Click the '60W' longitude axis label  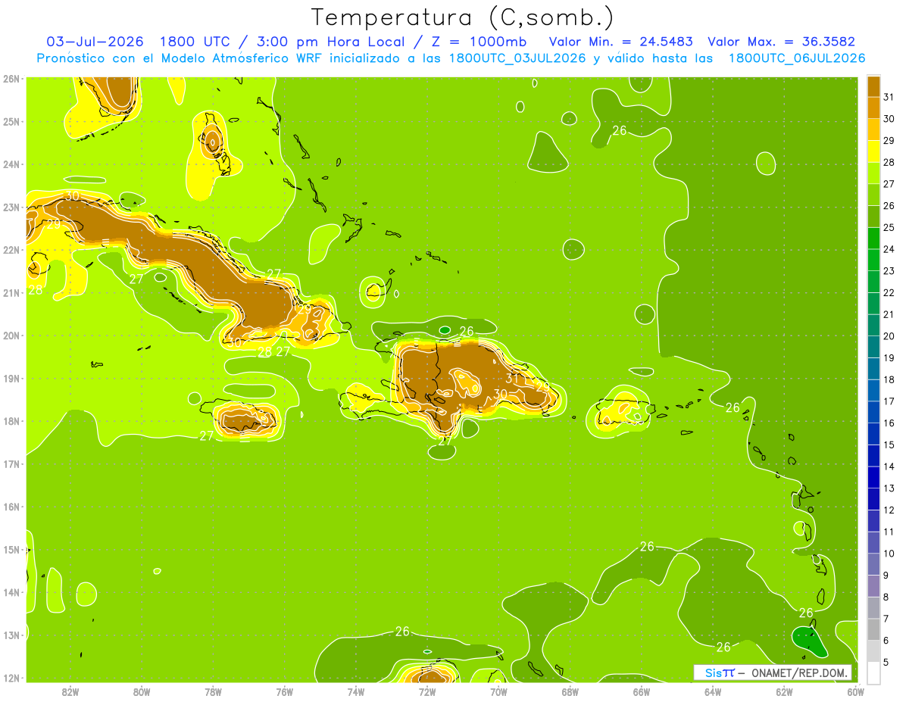[x=855, y=692]
